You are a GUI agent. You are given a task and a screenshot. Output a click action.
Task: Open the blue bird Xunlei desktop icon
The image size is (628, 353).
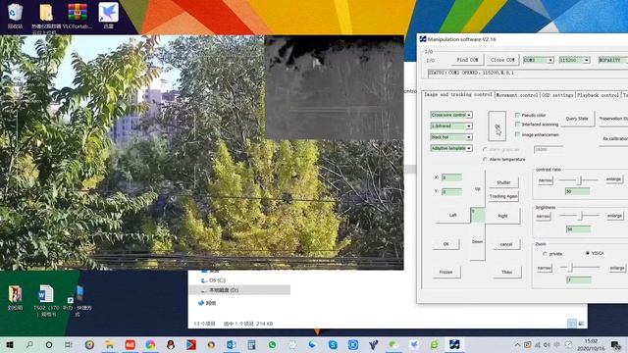(x=108, y=16)
